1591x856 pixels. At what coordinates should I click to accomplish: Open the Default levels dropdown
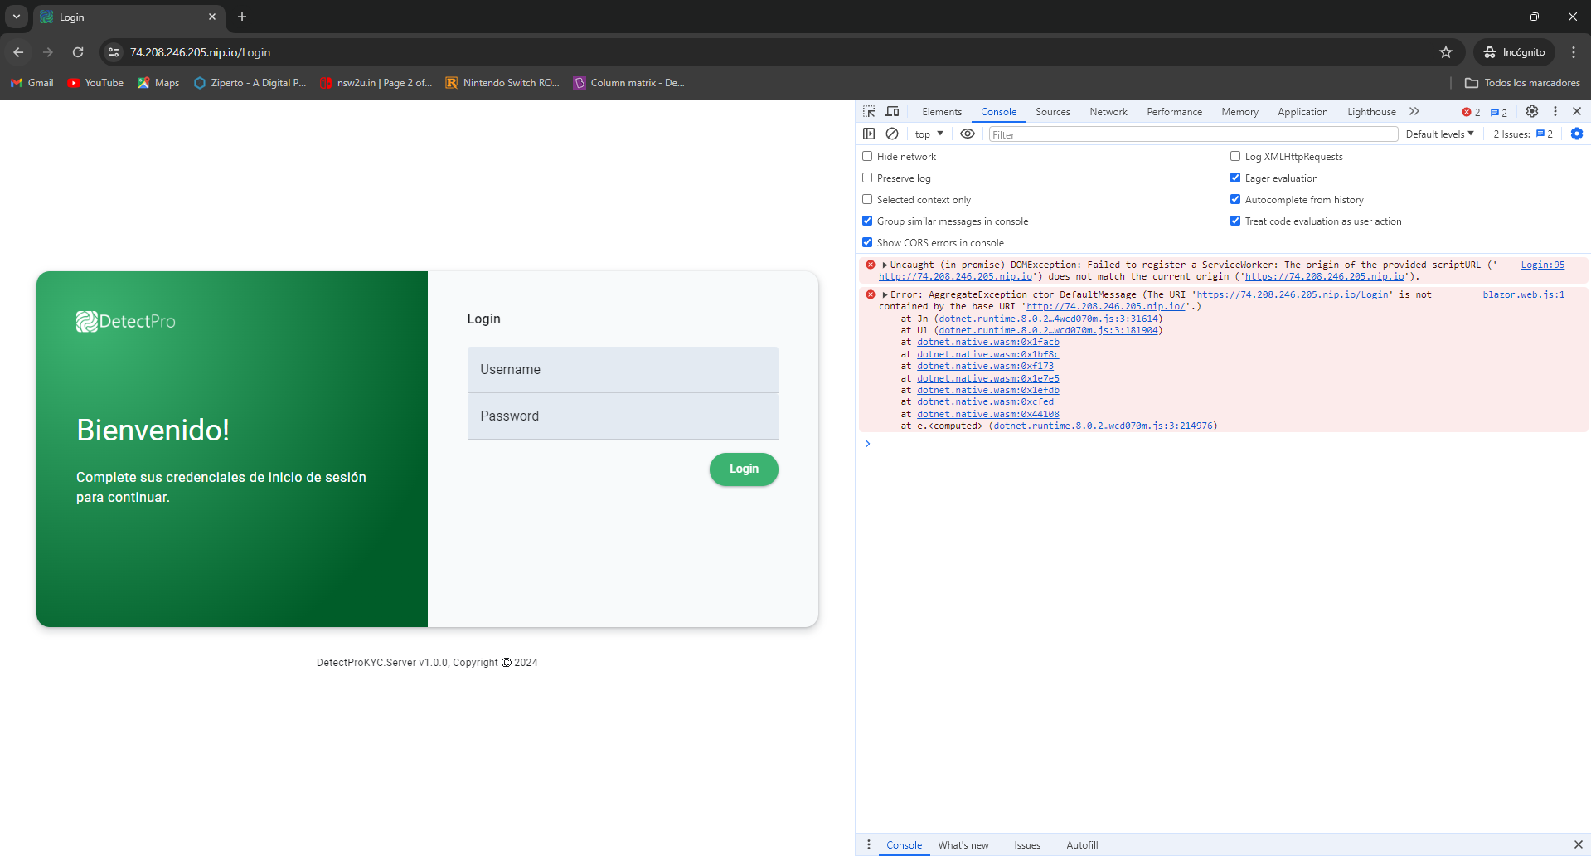click(x=1439, y=134)
